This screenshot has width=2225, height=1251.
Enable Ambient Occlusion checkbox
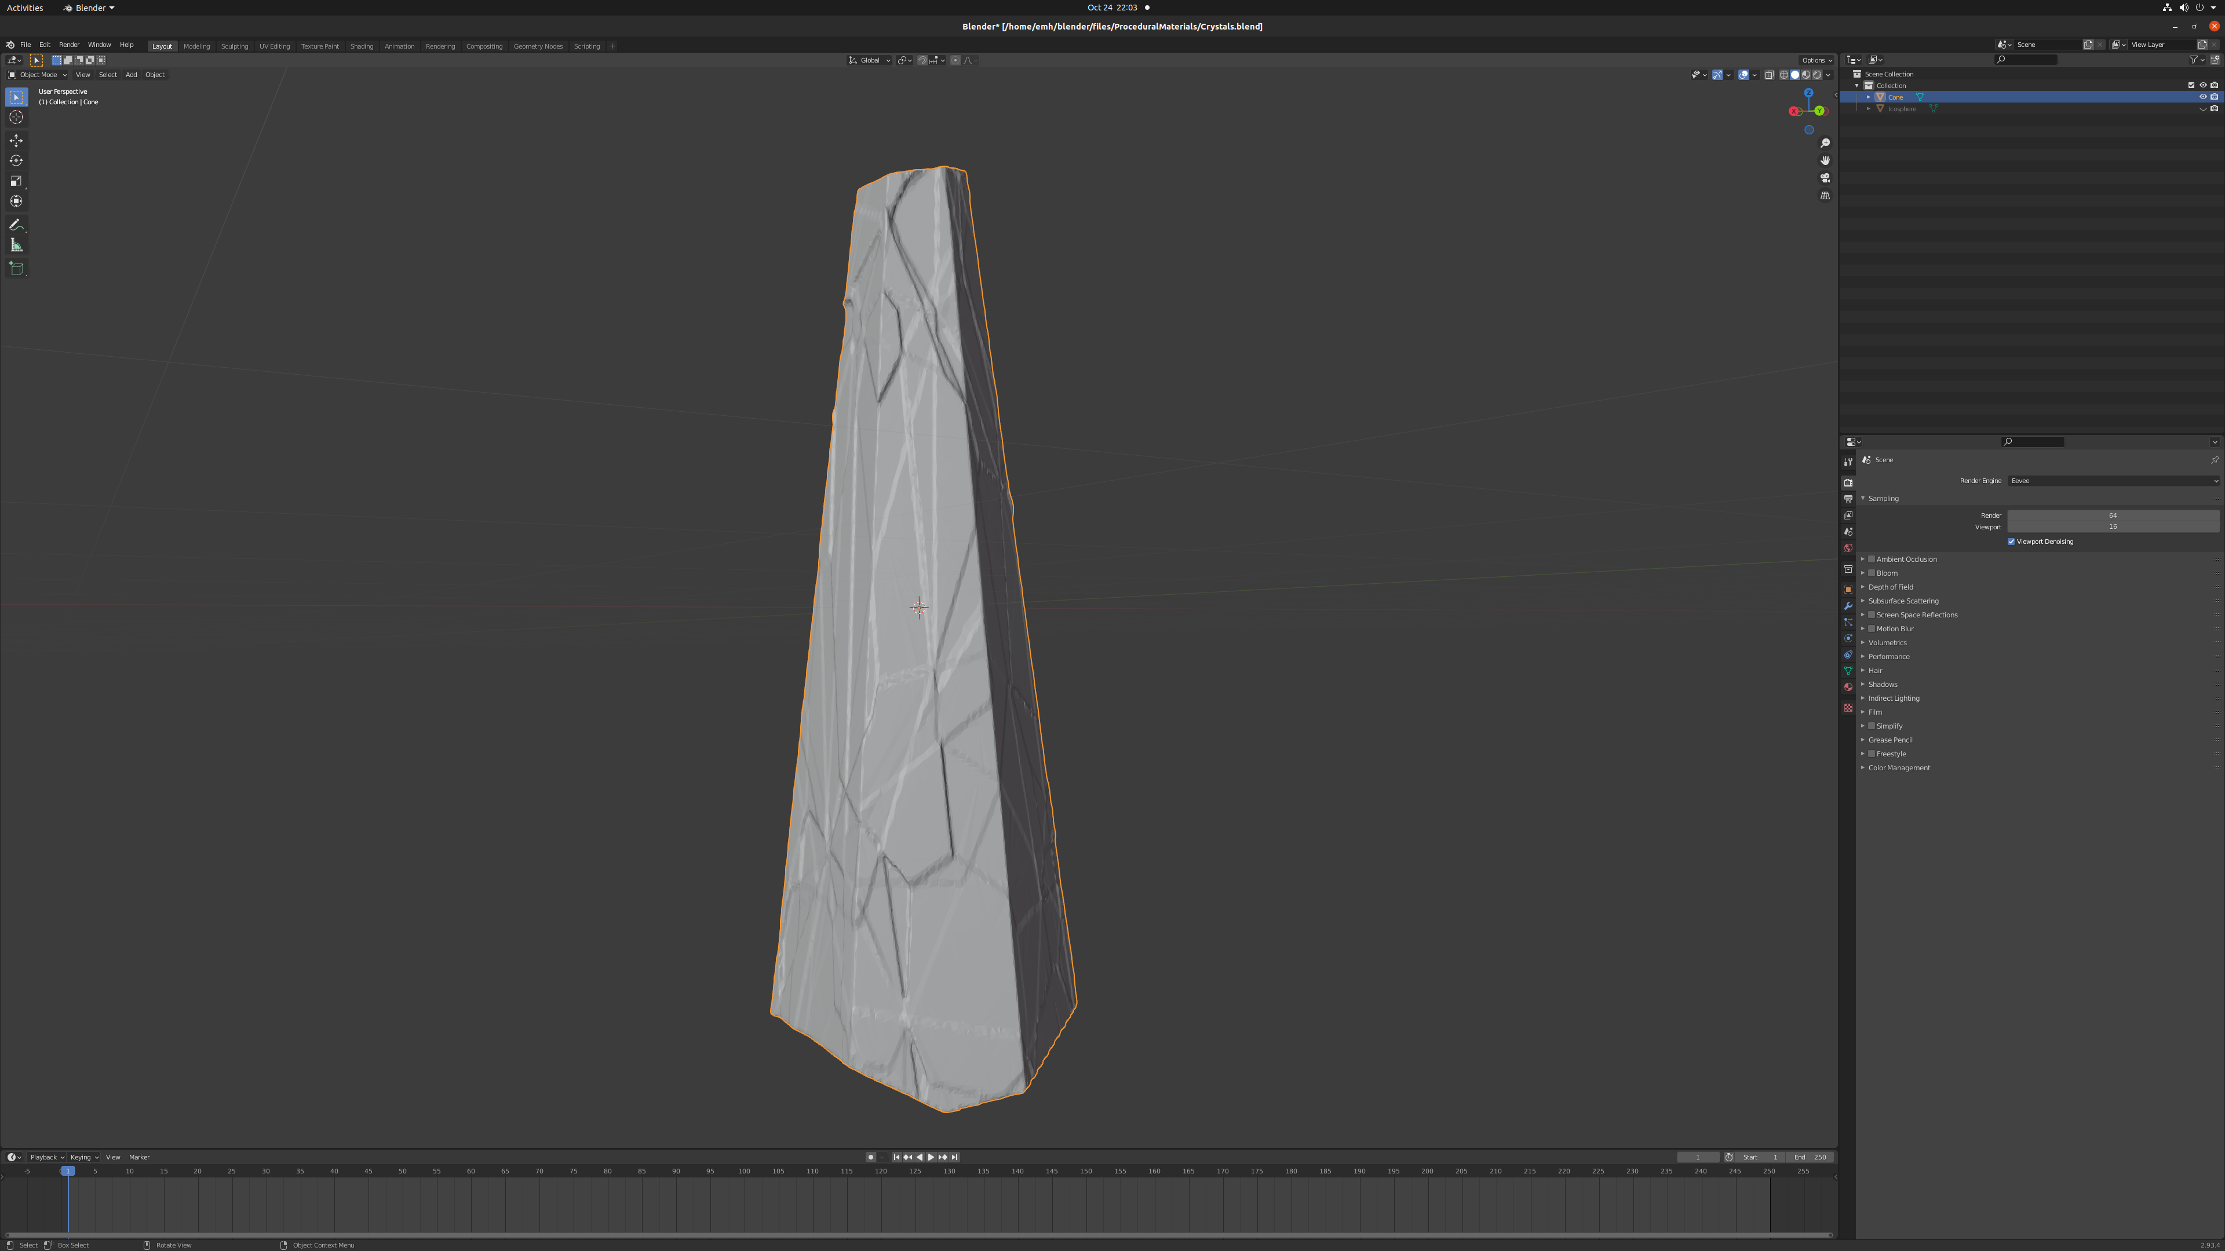pyautogui.click(x=1872, y=559)
